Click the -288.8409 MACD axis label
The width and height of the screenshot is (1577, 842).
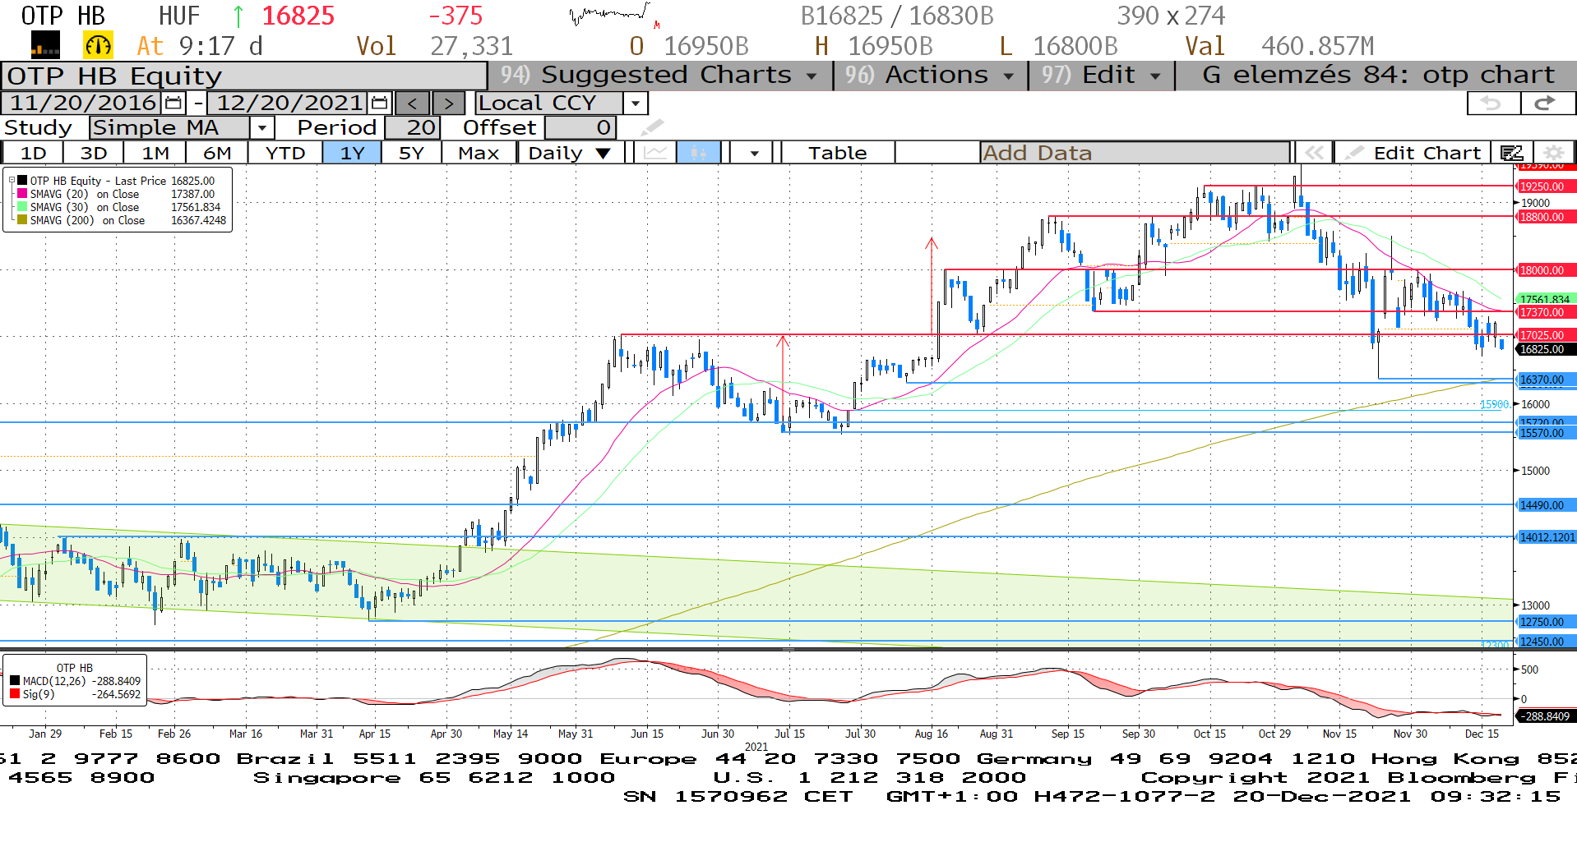click(1546, 716)
